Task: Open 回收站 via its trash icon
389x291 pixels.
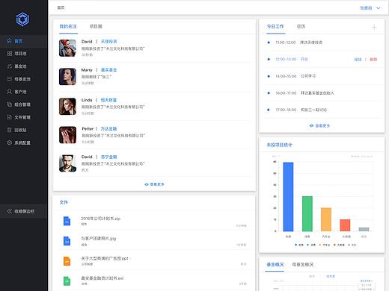Action: tap(10, 130)
